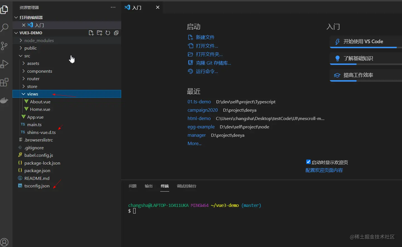Open the Docker view in activity bar

[4, 100]
